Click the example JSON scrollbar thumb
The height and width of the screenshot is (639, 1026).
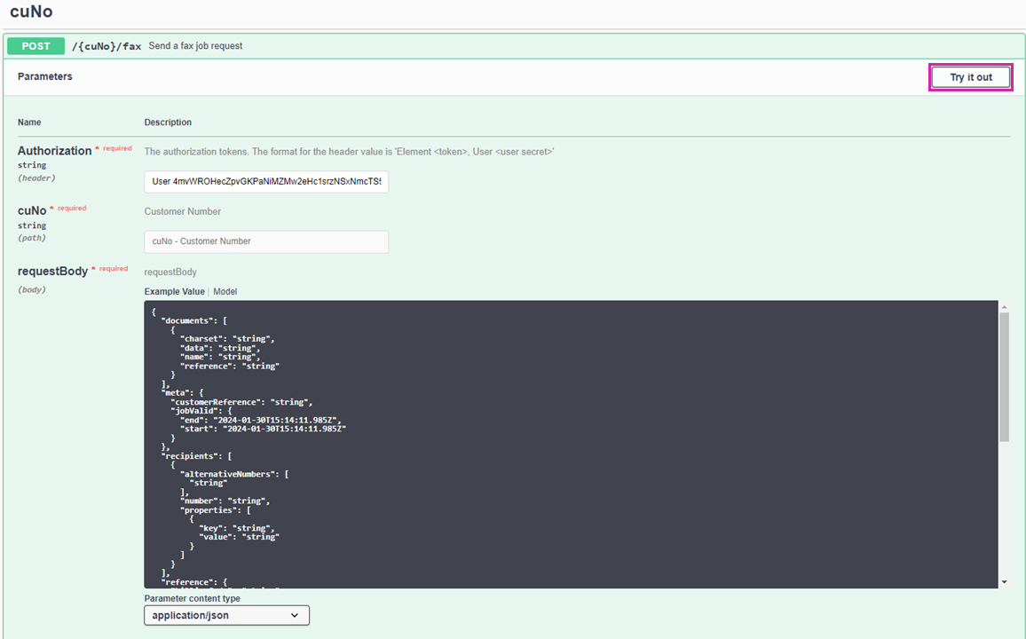(x=1004, y=376)
